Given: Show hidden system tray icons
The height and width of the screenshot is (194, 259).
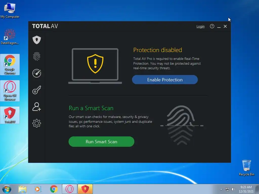Looking at the screenshot, I should click(221, 189).
